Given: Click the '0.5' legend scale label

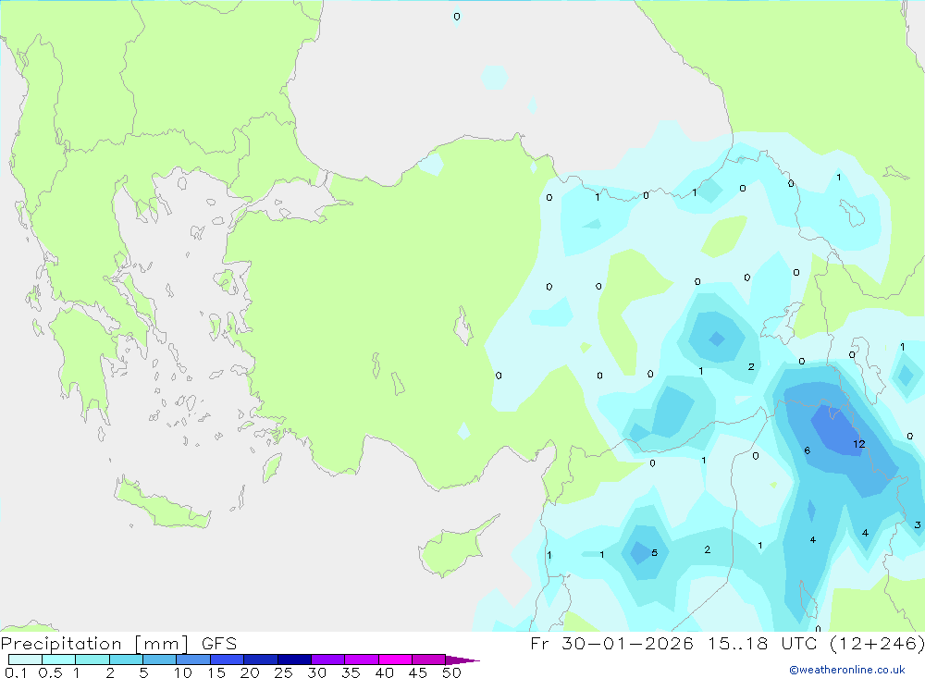Looking at the screenshot, I should pos(50,672).
